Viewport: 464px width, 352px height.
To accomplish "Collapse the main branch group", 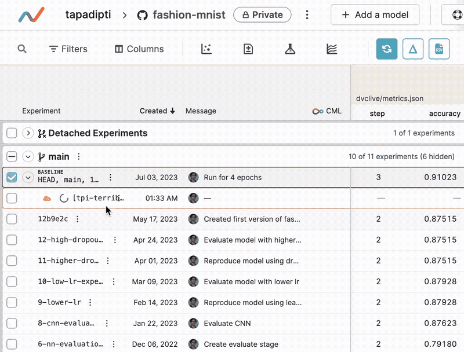I will 28,156.
